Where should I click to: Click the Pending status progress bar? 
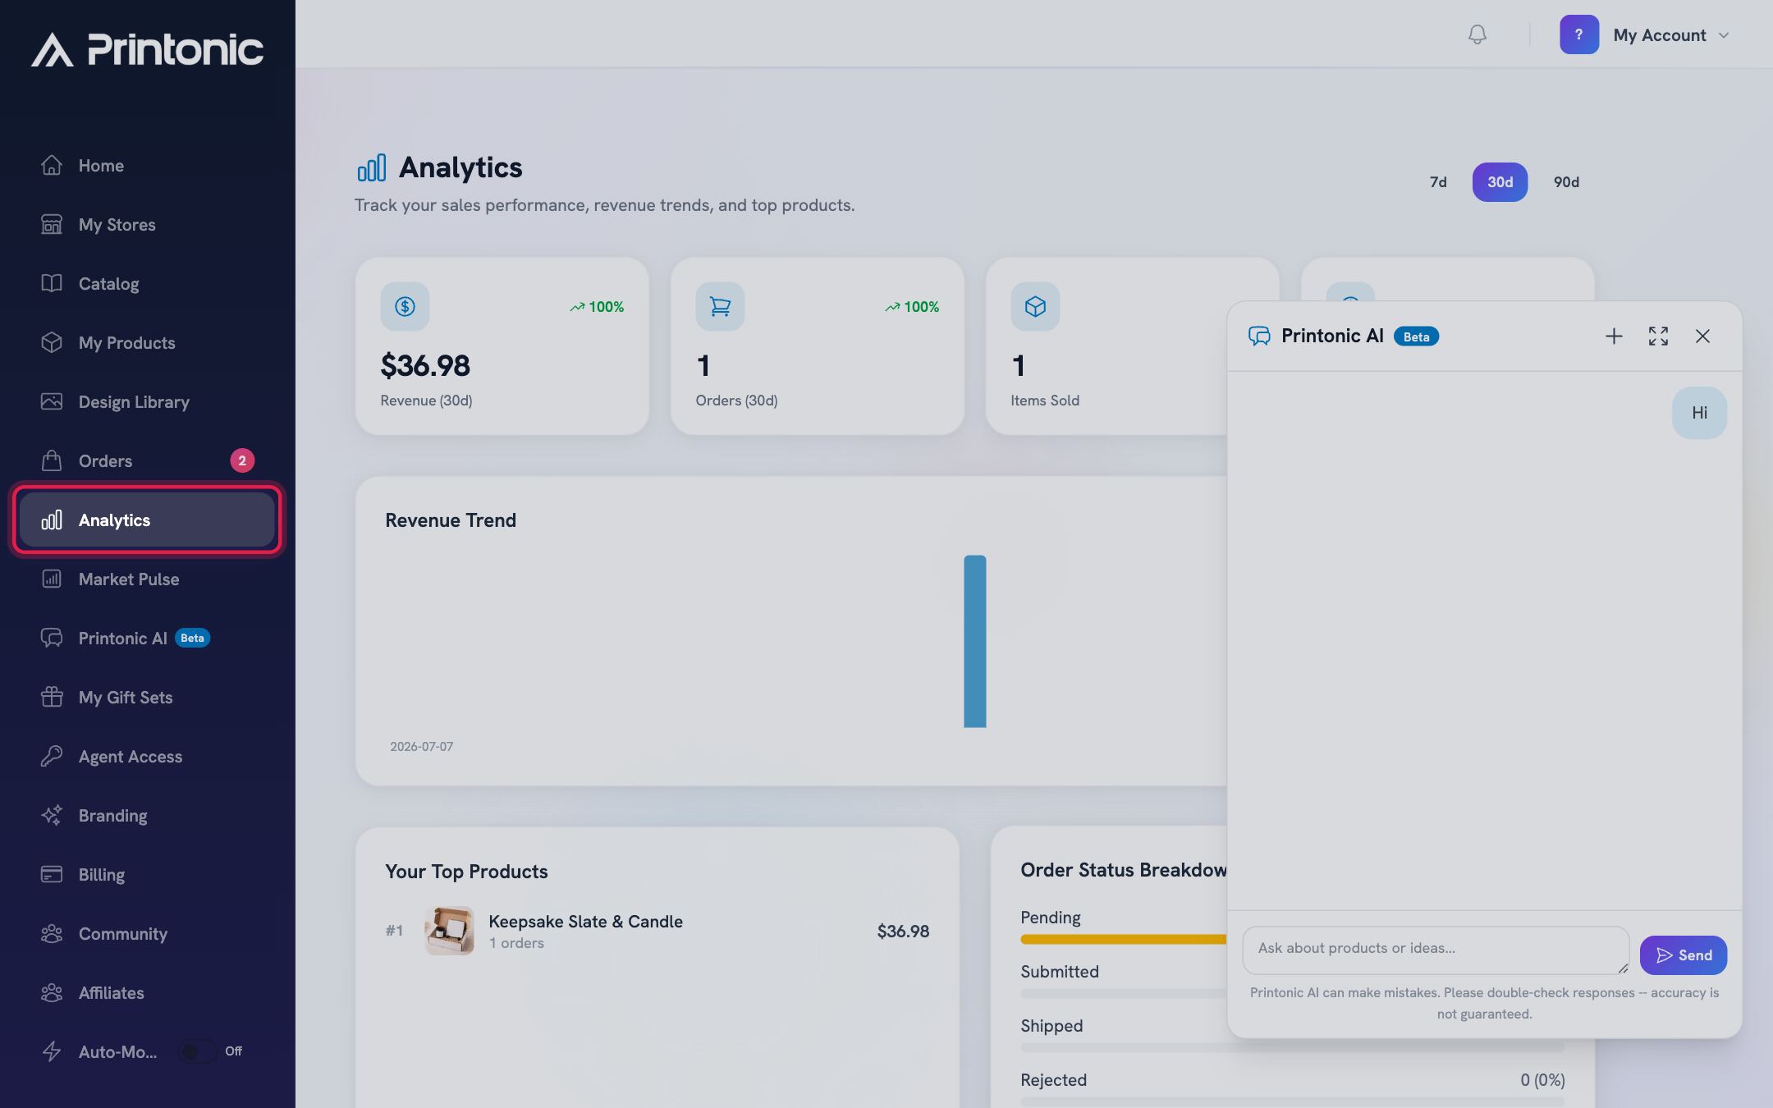pos(1124,940)
